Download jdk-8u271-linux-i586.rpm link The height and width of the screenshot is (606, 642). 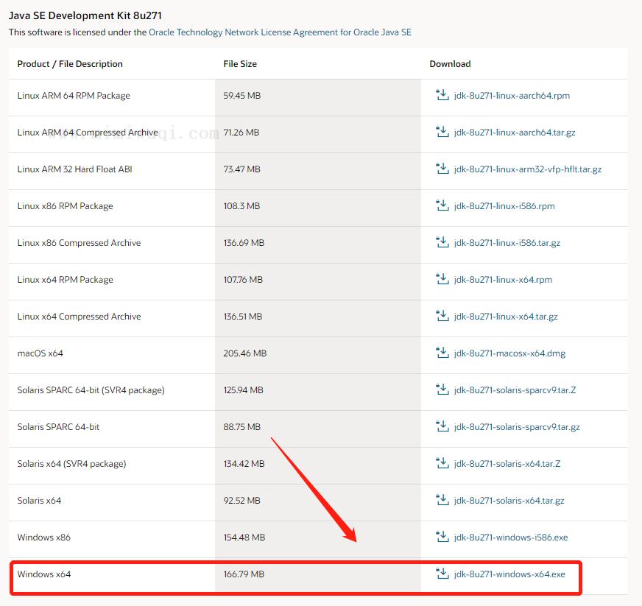tap(504, 206)
